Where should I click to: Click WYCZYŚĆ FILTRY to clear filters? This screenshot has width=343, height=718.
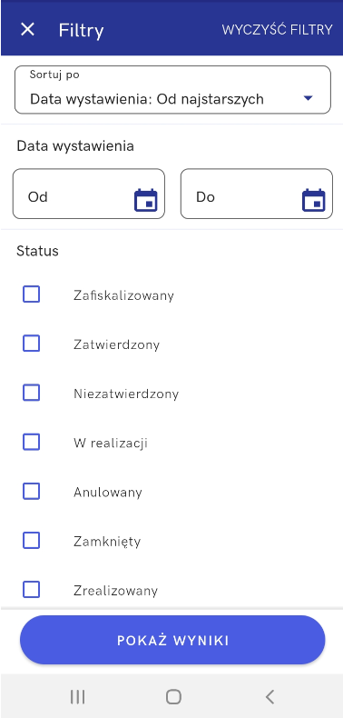pos(277,30)
